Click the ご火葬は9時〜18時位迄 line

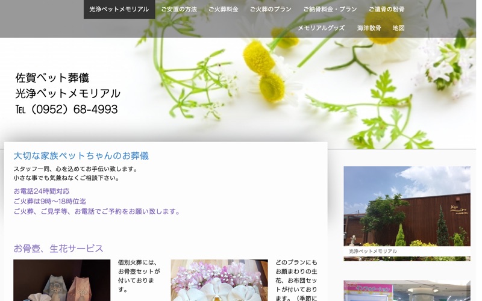(x=50, y=202)
